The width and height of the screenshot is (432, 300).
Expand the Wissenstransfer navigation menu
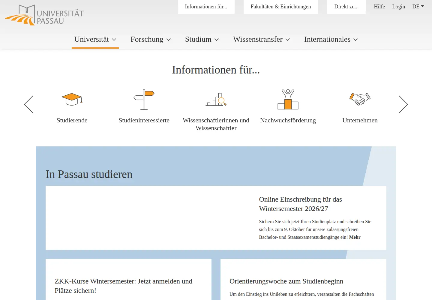tap(262, 39)
